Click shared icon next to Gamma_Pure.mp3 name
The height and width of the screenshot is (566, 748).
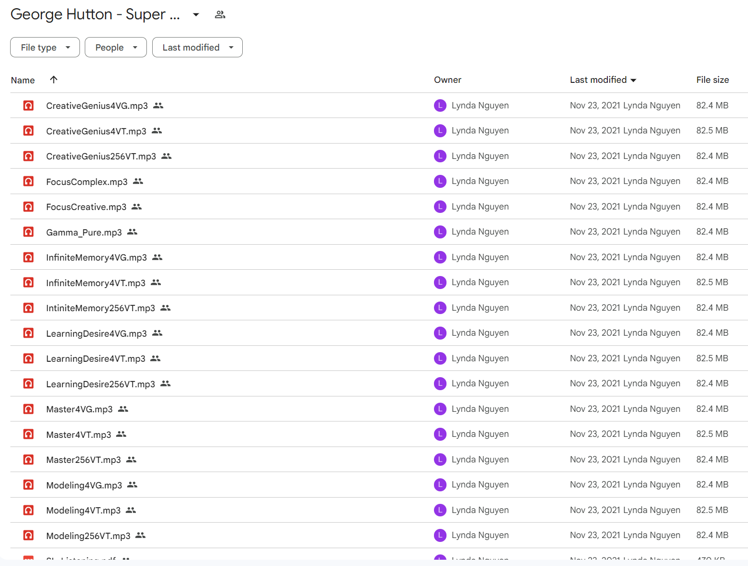tap(132, 232)
